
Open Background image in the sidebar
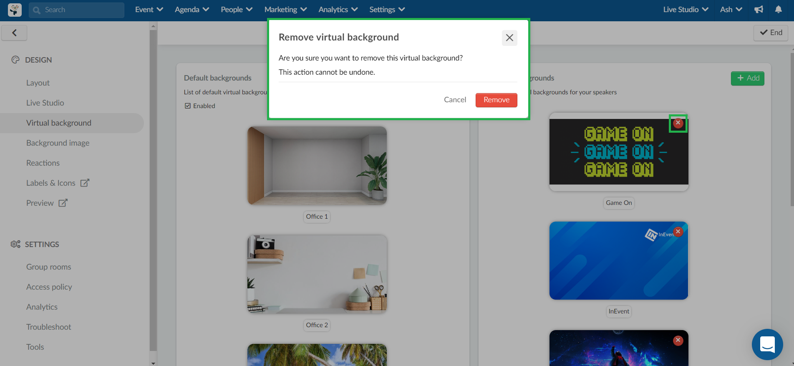(58, 143)
